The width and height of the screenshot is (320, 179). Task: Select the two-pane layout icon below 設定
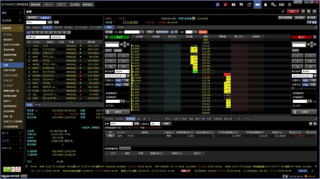coord(314,22)
